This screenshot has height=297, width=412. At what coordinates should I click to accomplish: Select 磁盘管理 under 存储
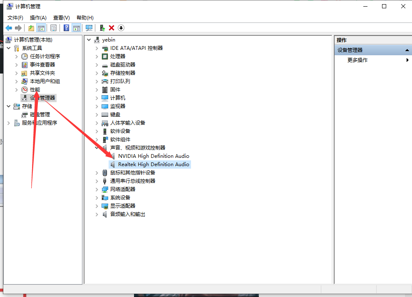(40, 115)
